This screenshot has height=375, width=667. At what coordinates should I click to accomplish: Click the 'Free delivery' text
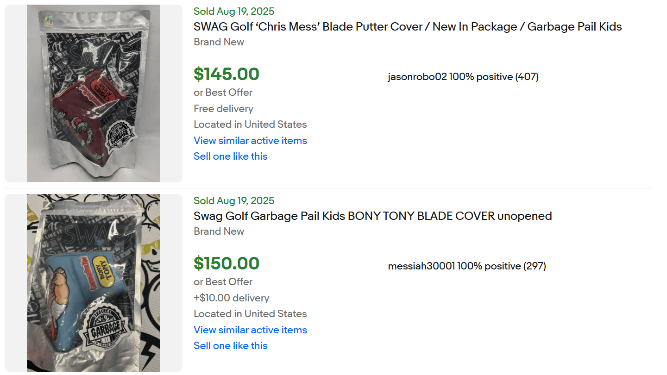coord(223,108)
